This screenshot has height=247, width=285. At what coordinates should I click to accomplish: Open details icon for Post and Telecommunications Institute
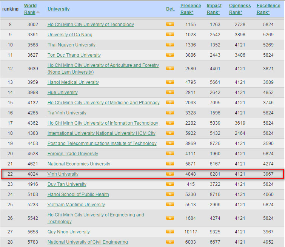pyautogui.click(x=170, y=143)
